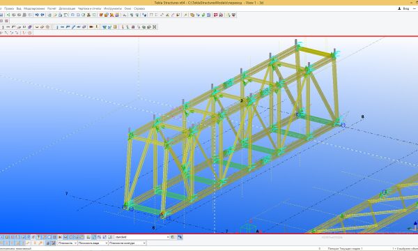
Task: Open the Плоскость вида dropdown
Action: click(x=93, y=243)
